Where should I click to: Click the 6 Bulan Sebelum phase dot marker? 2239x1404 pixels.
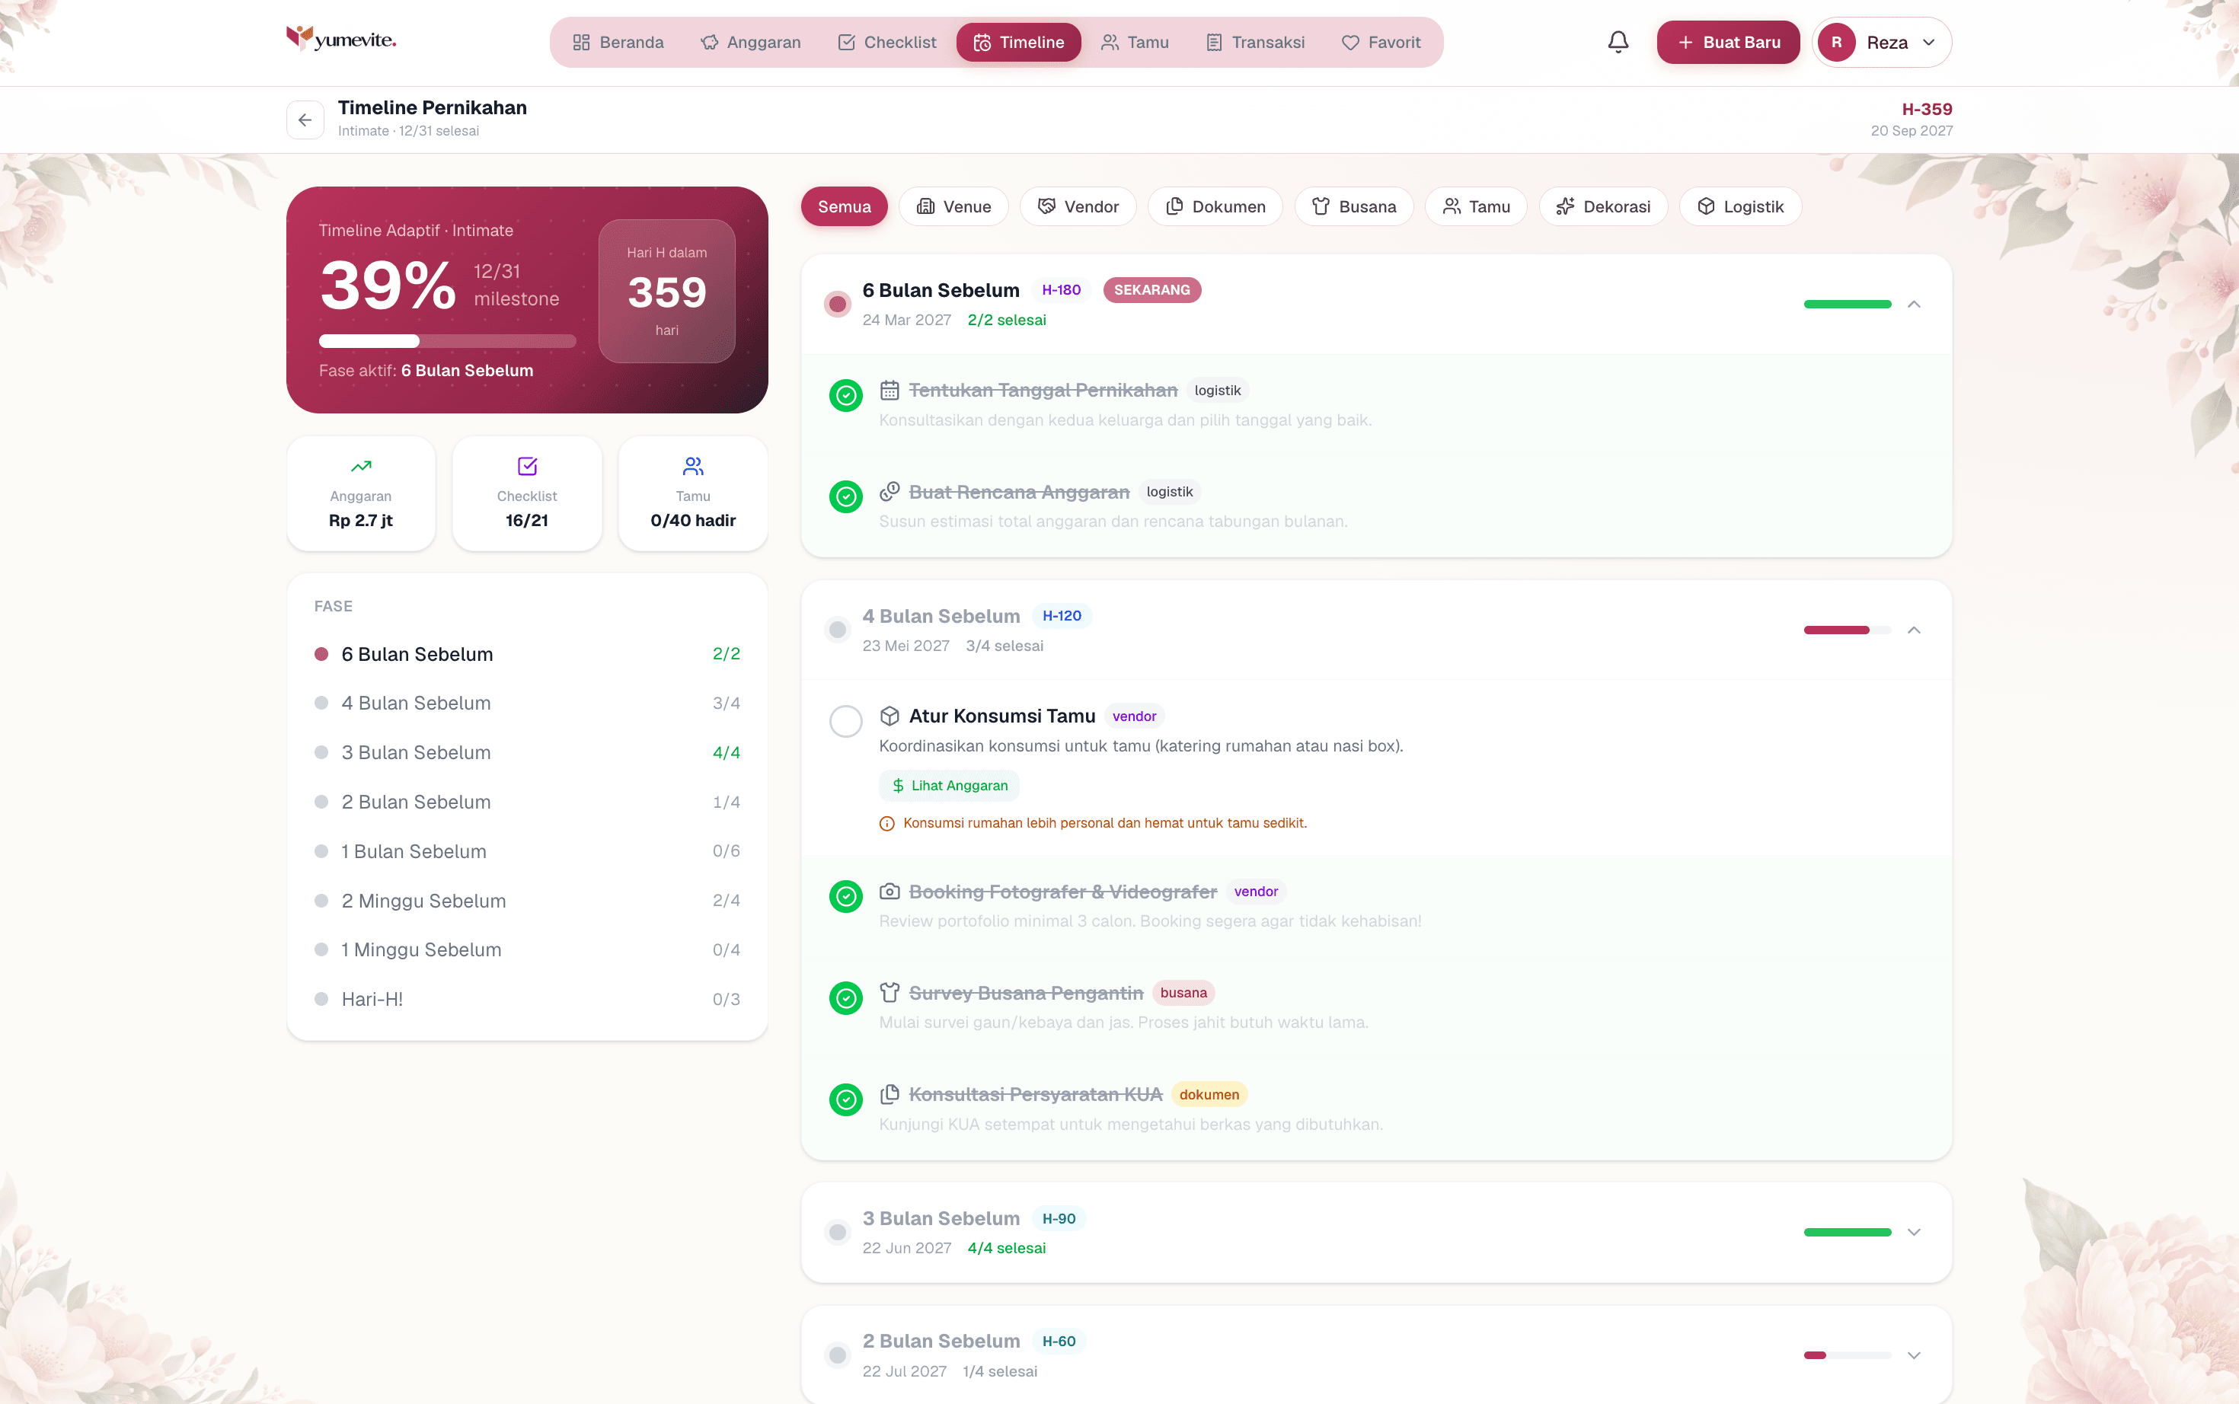[x=838, y=304]
